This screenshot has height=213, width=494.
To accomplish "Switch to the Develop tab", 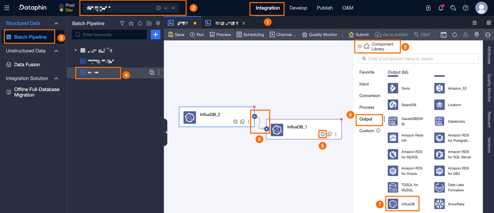I will (298, 8).
